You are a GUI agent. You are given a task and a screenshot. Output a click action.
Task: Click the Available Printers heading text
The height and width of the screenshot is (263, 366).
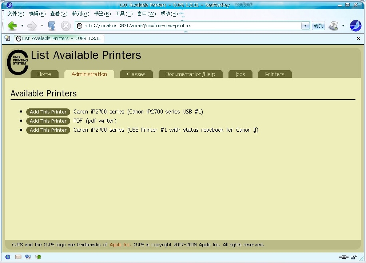(44, 93)
